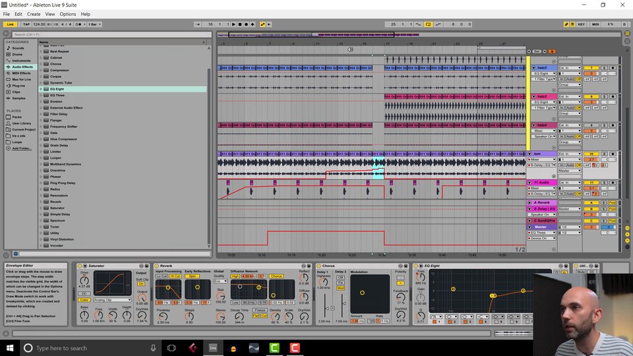Enable the KEY map mode switch
This screenshot has width=633, height=356.
tap(582, 24)
